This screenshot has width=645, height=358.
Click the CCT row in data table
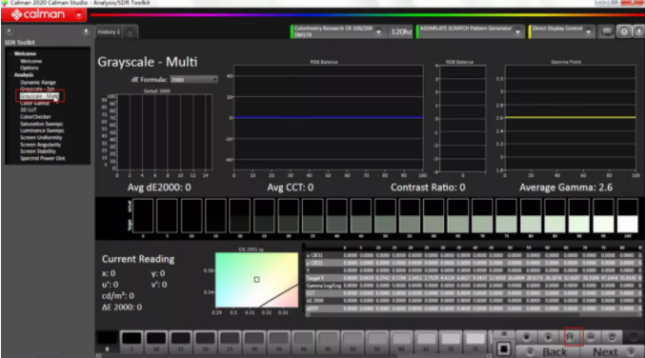click(474, 293)
